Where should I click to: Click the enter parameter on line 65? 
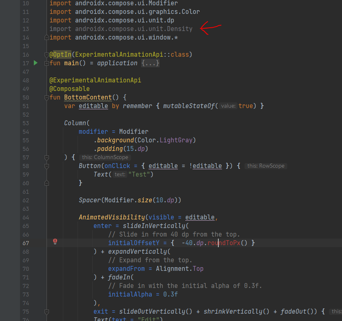(102, 226)
